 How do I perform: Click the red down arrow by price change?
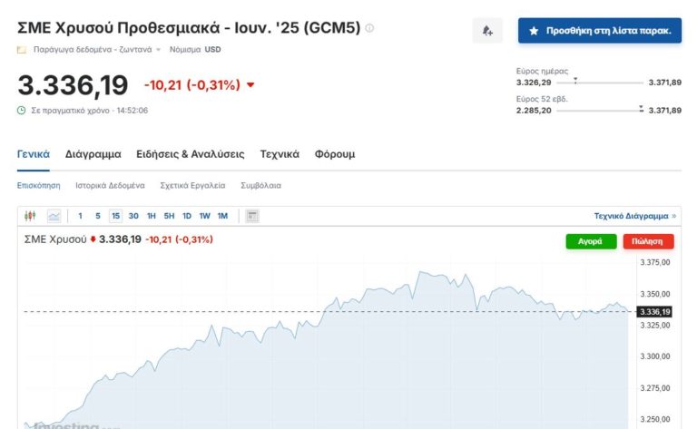tap(250, 85)
